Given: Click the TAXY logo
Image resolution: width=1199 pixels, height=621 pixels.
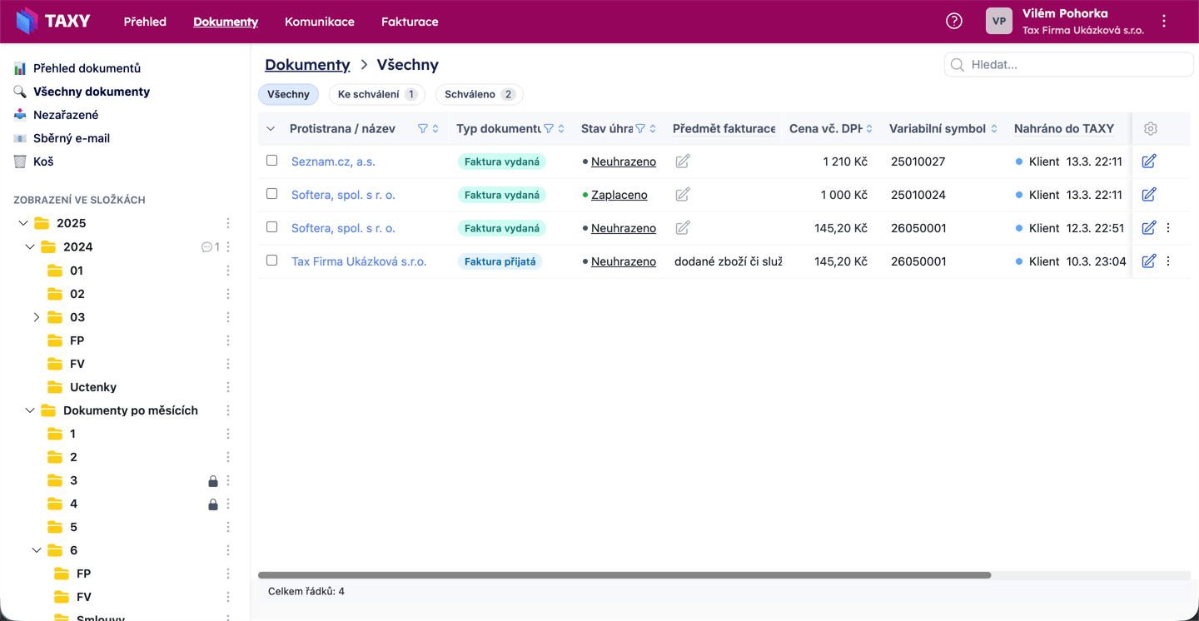Looking at the screenshot, I should point(53,22).
